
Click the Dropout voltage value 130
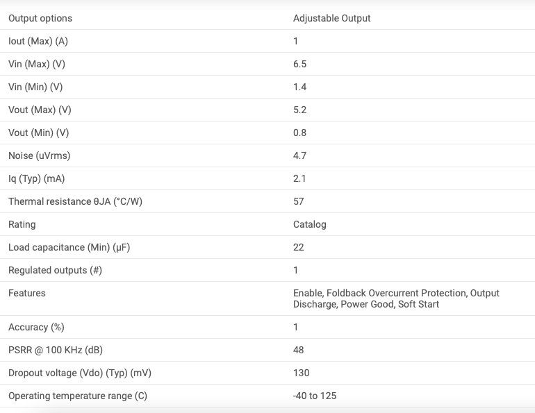tap(301, 373)
